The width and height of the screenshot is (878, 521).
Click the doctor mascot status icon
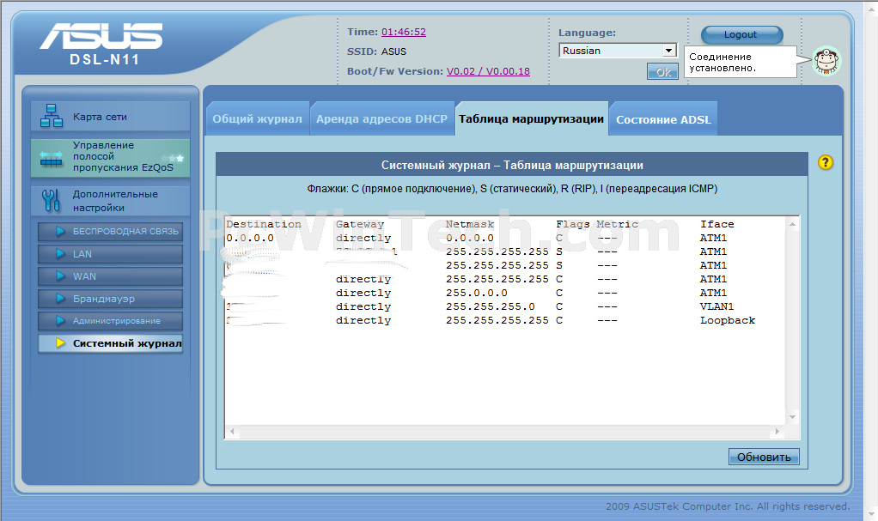coord(826,61)
